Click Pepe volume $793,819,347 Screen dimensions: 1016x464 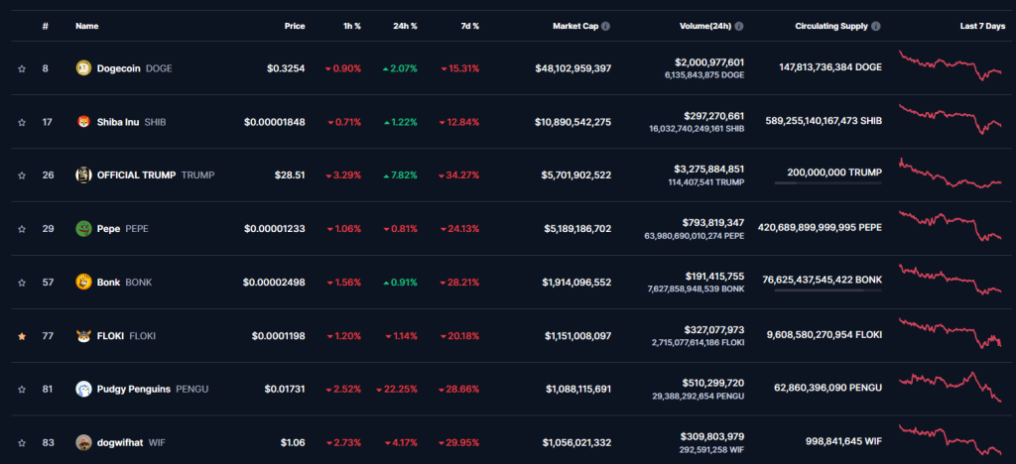pyautogui.click(x=713, y=223)
